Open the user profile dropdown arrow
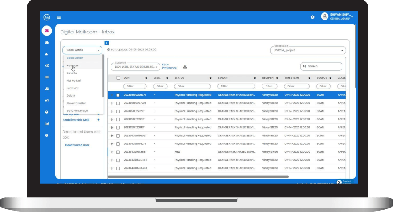Image resolution: width=393 pixels, height=212 pixels. coord(352,17)
